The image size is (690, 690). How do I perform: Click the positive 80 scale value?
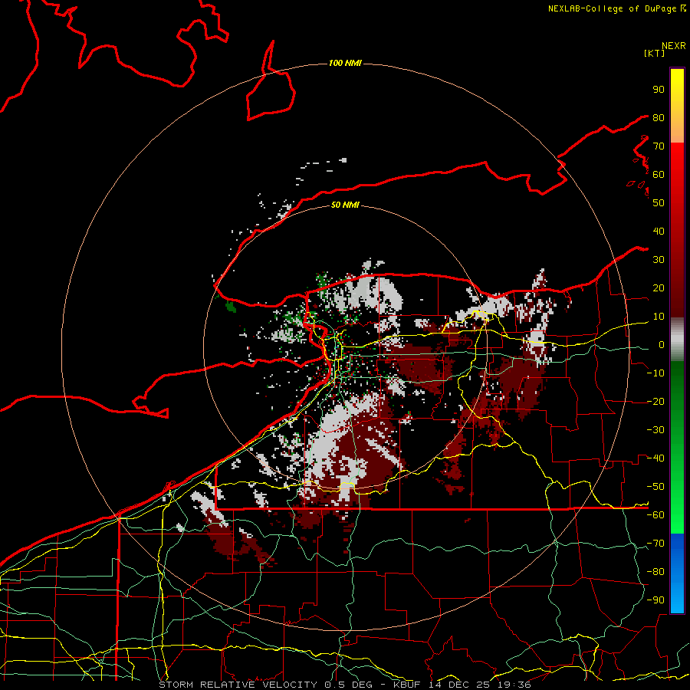pyautogui.click(x=659, y=118)
